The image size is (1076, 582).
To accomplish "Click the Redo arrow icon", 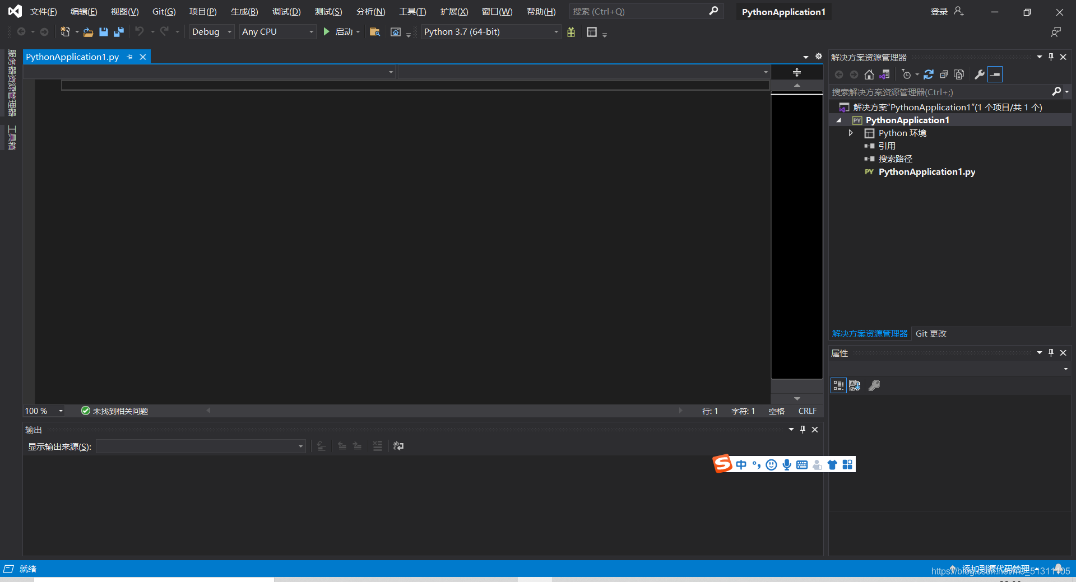I will 164,31.
